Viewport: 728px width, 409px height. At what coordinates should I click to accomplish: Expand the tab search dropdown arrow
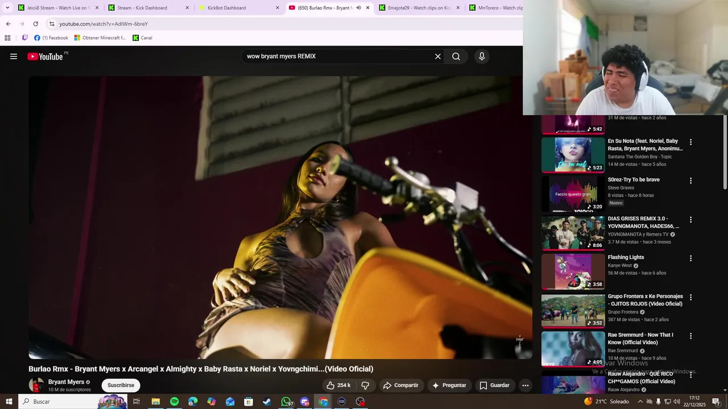pyautogui.click(x=7, y=8)
